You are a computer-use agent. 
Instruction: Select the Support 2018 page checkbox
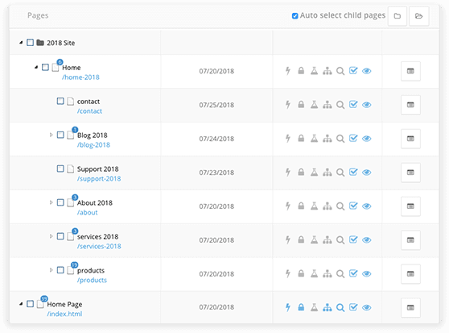[60, 169]
